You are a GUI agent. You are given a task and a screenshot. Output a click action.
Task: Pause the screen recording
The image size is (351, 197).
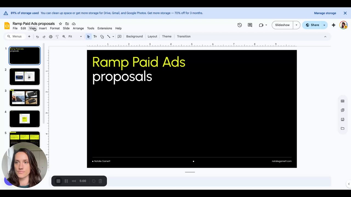tap(66, 181)
